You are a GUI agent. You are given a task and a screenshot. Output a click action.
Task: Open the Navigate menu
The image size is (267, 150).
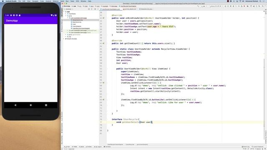[x=35, y=1]
